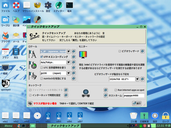Image resolution: width=171 pixels, height=128 pixels.
Task: Click the info icon beside ビデオウィザード
Action: [x=142, y=51]
